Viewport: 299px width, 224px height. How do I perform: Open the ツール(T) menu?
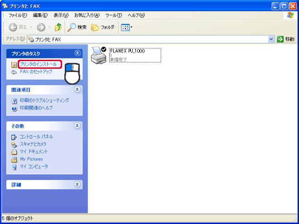pos(114,15)
